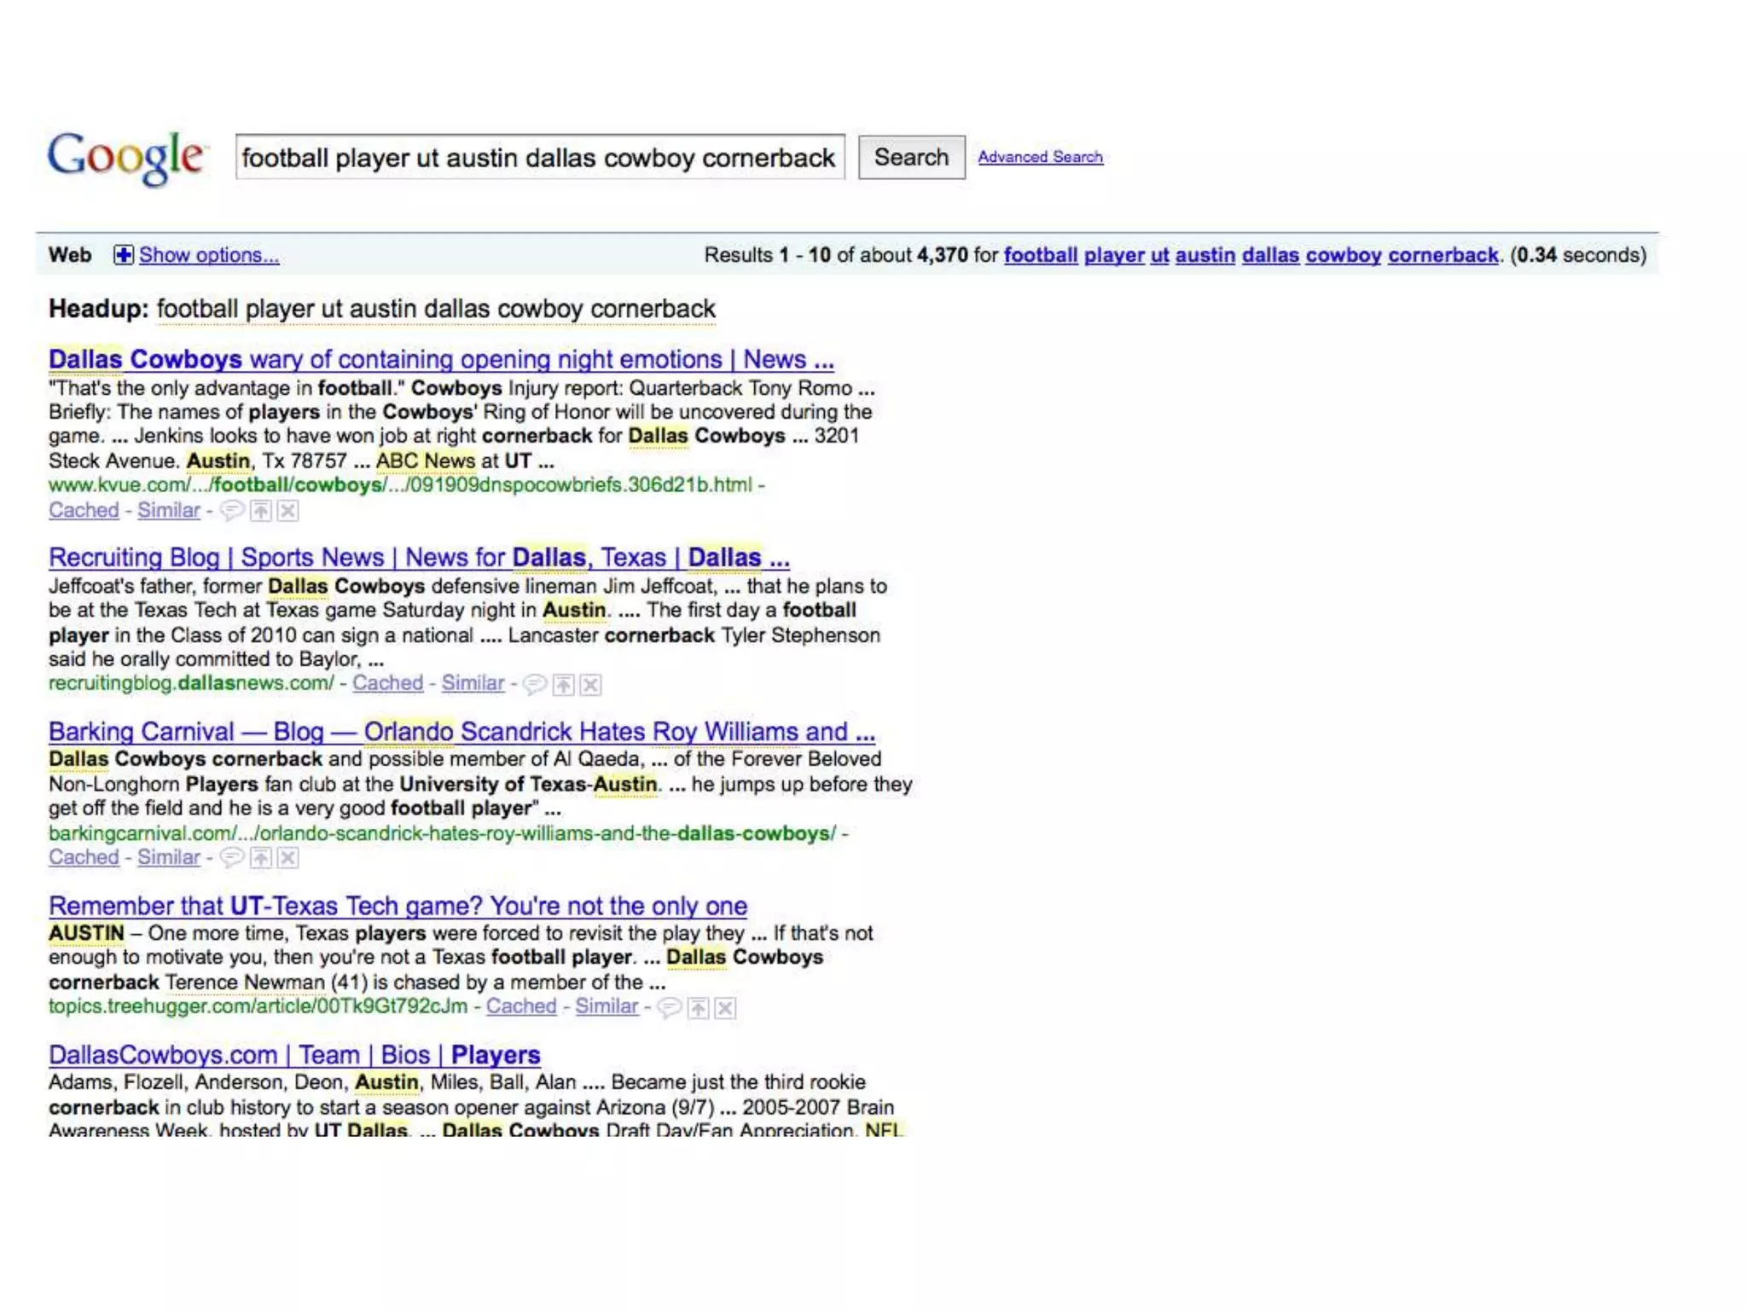The image size is (1747, 1310).
Task: Promote the Recruiting Blog dallasnews result
Action: [563, 684]
